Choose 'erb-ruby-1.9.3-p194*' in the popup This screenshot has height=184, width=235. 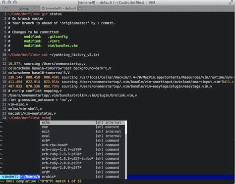(83, 154)
